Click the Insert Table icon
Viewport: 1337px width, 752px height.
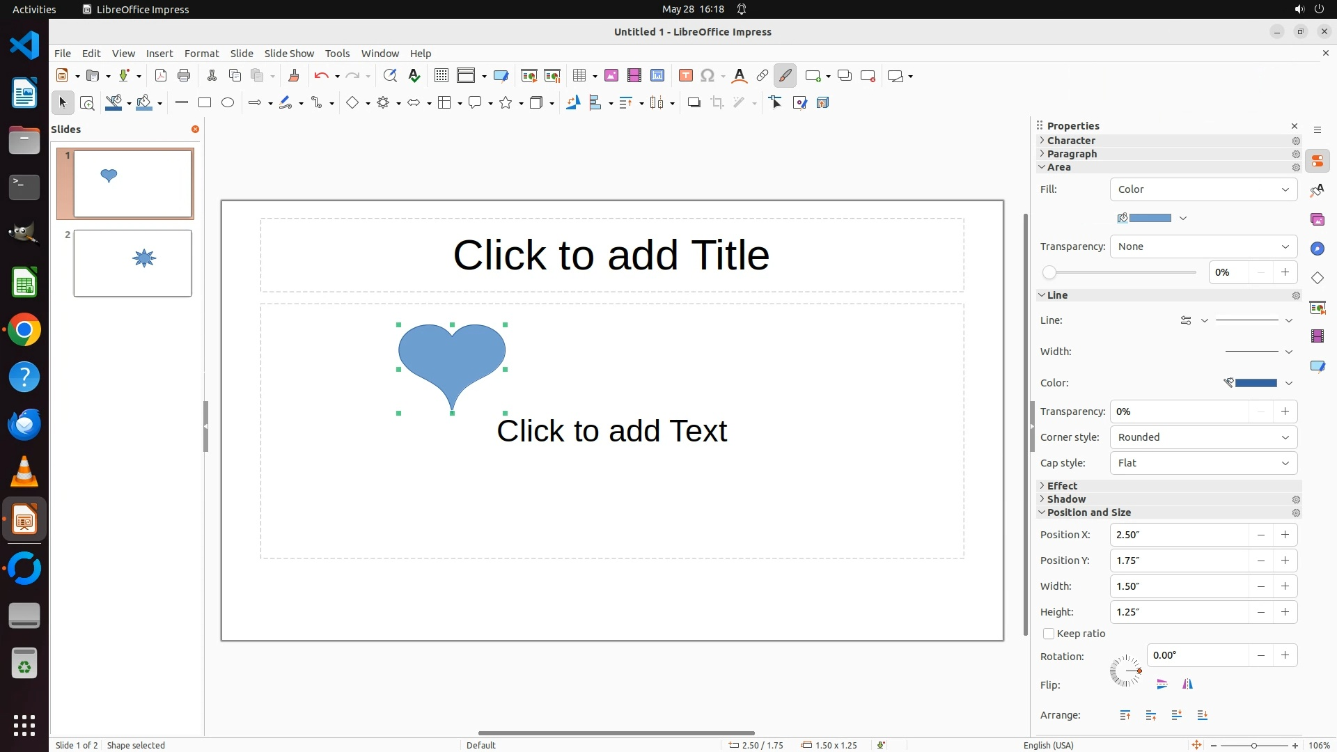coord(579,76)
